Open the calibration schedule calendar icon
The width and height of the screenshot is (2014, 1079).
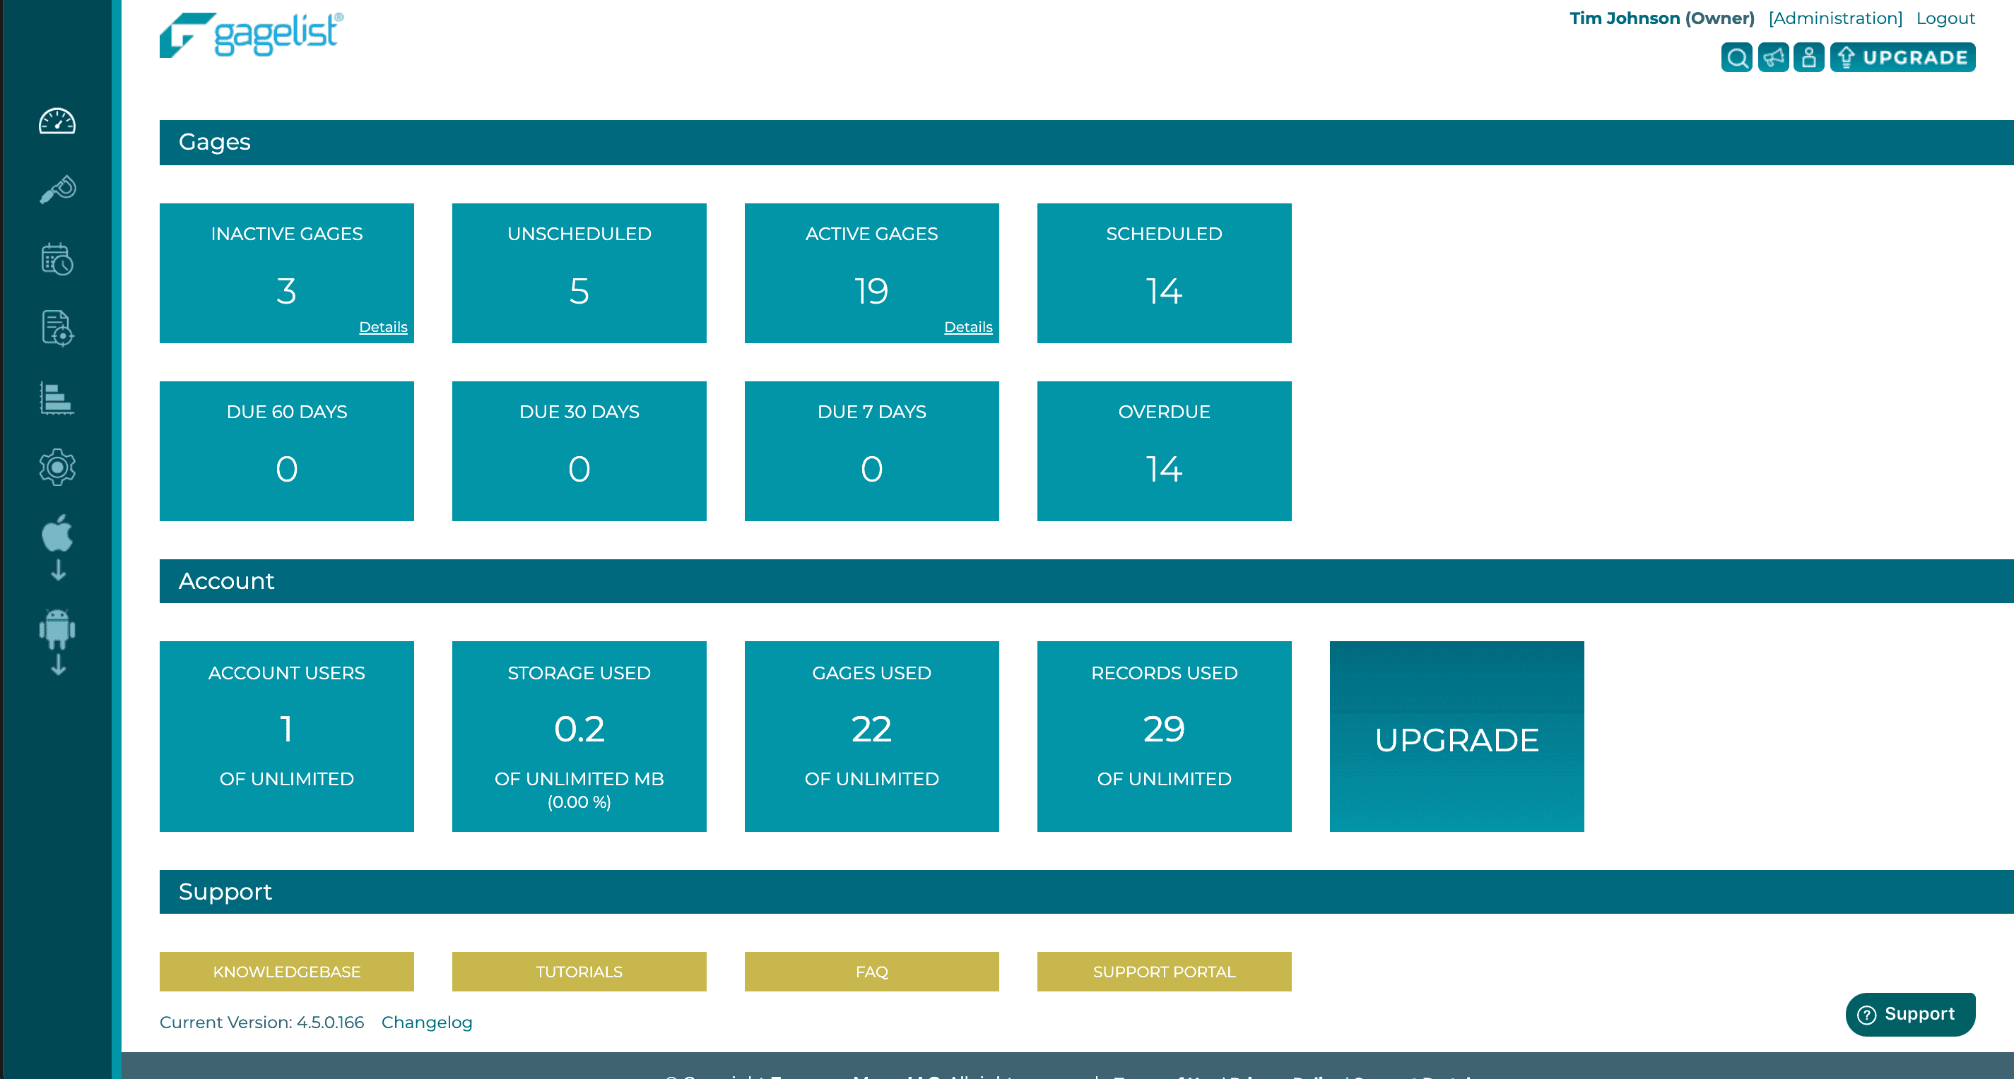point(57,258)
